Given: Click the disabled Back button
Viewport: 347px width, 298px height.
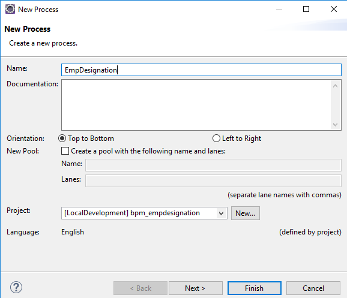Looking at the screenshot, I should [x=140, y=288].
